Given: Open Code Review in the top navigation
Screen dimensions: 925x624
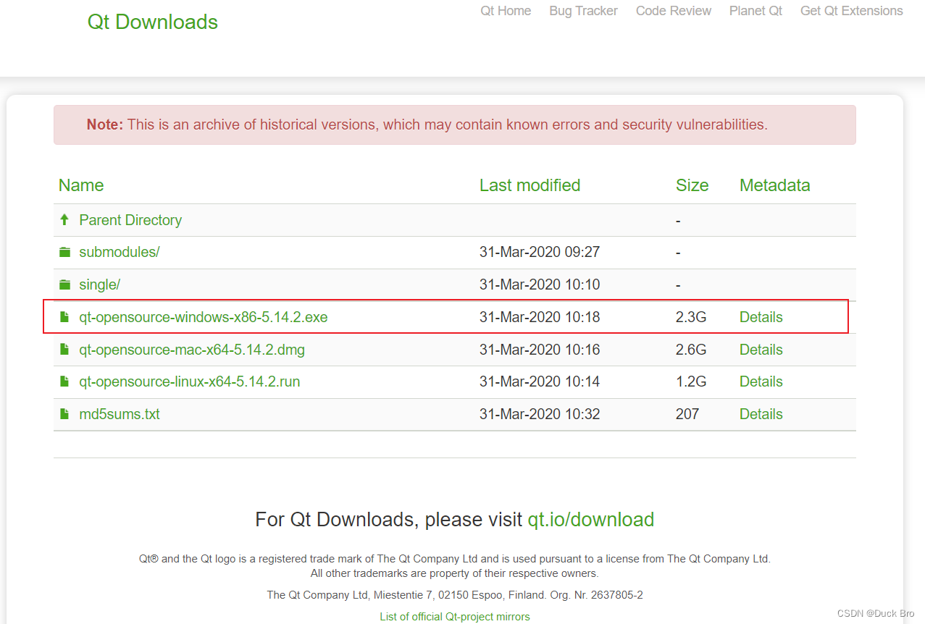Looking at the screenshot, I should coord(674,11).
